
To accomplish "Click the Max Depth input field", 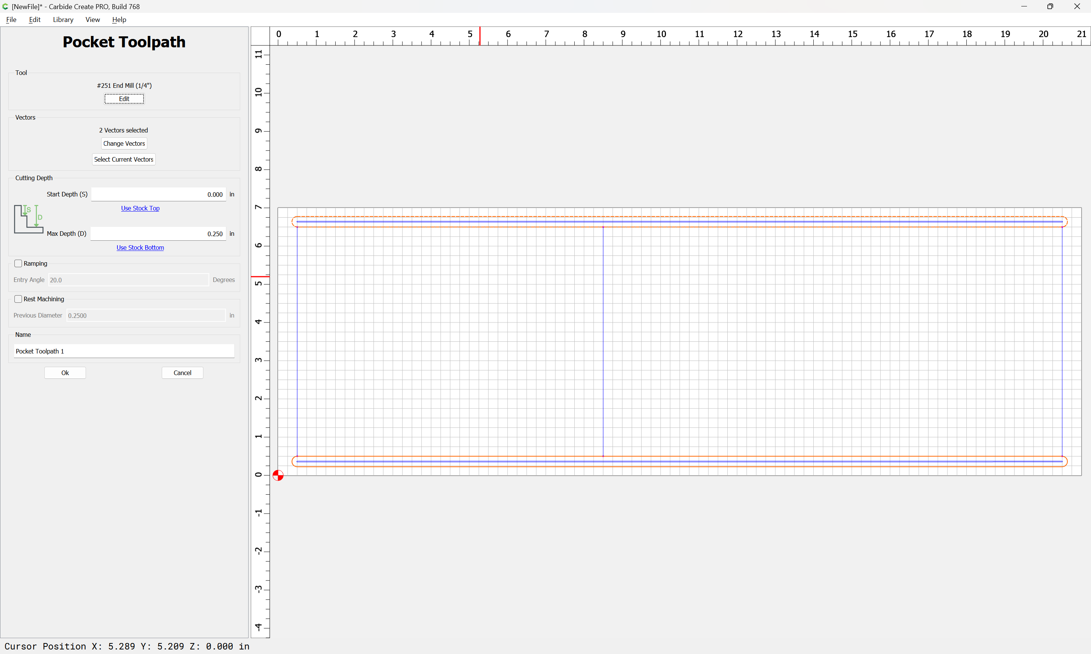I will (x=158, y=234).
